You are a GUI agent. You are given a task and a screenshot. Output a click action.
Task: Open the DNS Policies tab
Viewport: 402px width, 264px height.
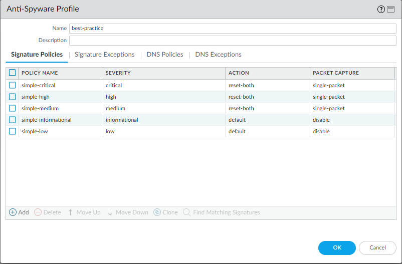tap(165, 54)
